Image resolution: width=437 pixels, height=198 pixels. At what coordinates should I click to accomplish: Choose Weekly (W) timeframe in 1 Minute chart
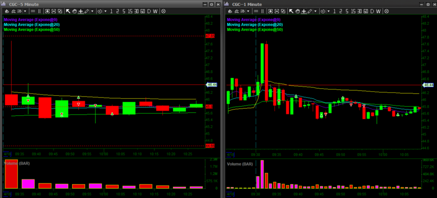[x=378, y=11]
